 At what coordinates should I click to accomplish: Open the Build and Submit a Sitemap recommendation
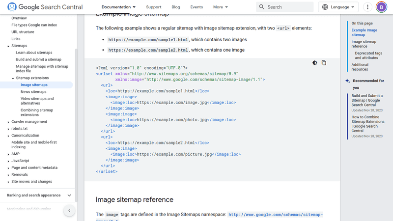click(x=368, y=100)
